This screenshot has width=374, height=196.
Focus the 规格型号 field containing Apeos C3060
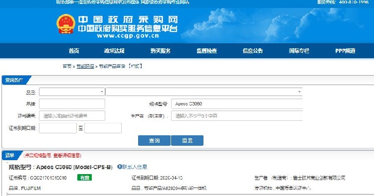click(237, 103)
